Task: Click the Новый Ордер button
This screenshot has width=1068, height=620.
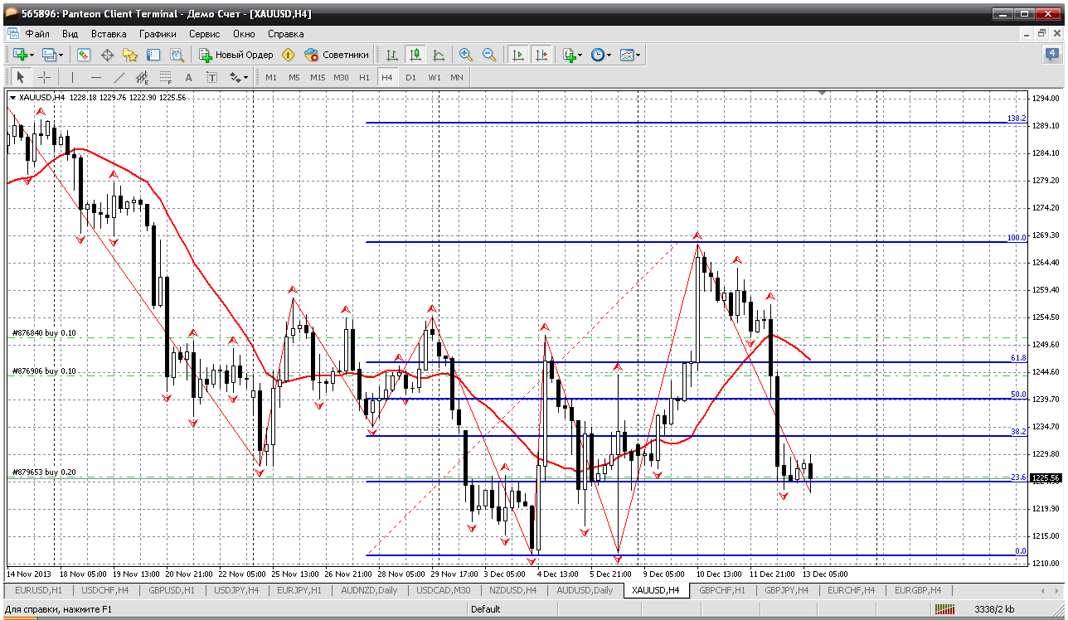Action: tap(236, 55)
